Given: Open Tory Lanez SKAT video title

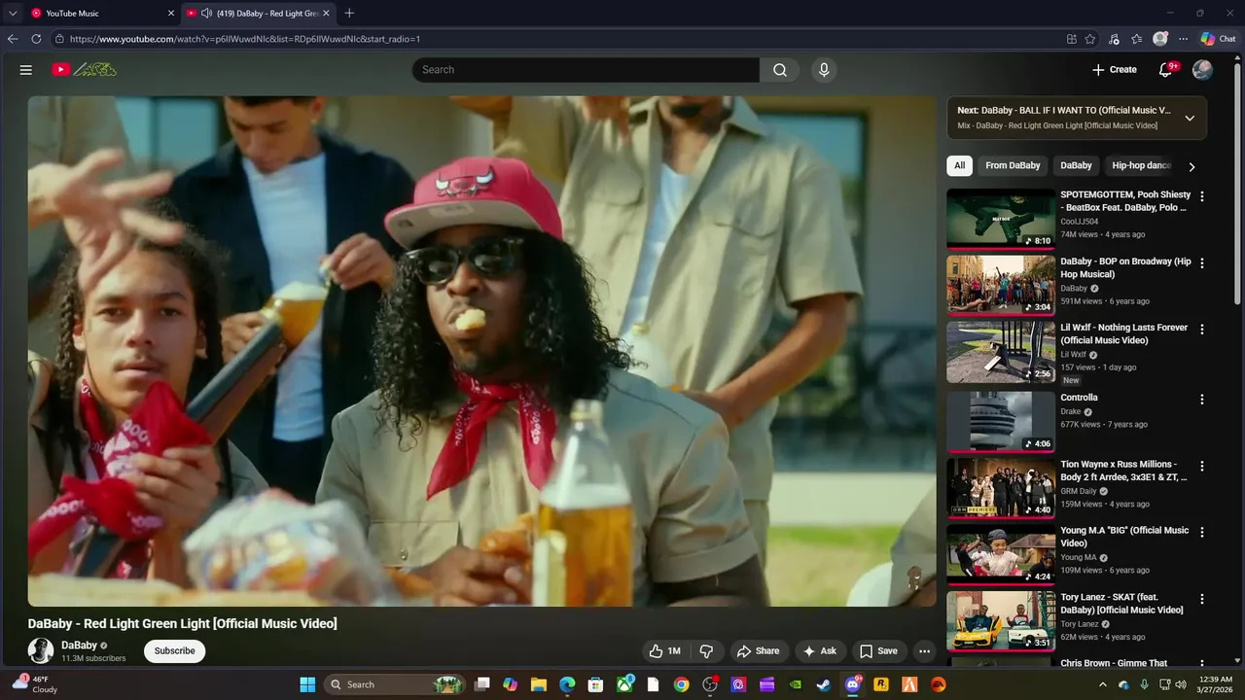Looking at the screenshot, I should pos(1121,604).
